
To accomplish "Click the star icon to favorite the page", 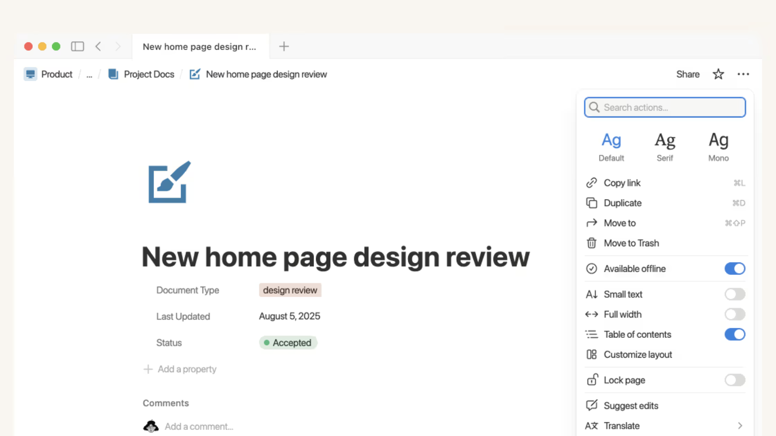I will pos(718,74).
